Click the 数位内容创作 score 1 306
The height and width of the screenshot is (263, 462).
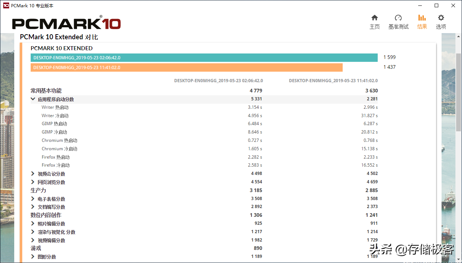256,215
